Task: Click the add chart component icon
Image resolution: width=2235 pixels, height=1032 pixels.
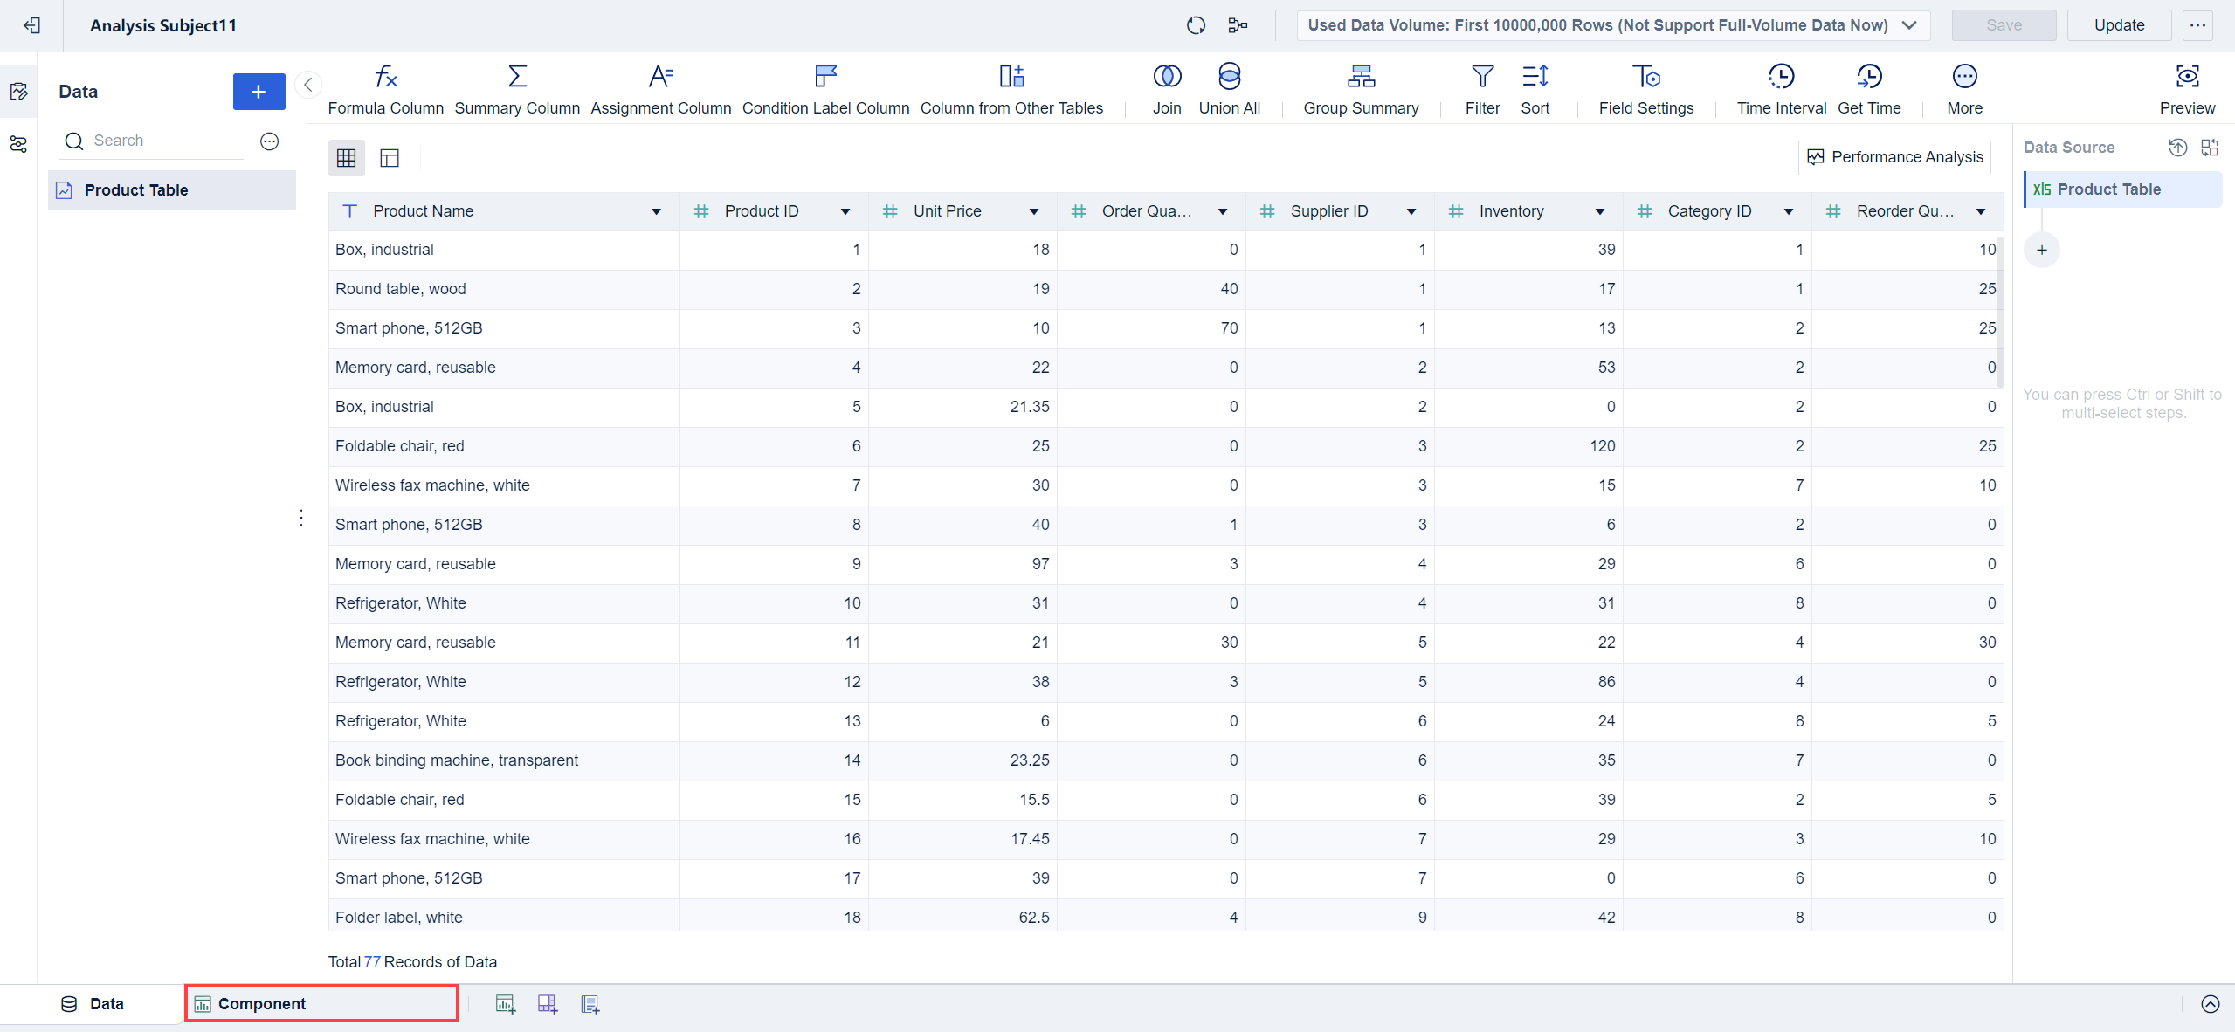Action: (x=504, y=1003)
